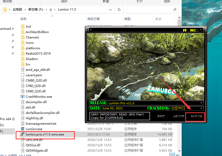
Task: Click the Qt5Widgets.dll file icon
Action: click(x=23, y=150)
